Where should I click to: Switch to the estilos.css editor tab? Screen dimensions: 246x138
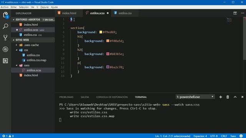pos(125,13)
